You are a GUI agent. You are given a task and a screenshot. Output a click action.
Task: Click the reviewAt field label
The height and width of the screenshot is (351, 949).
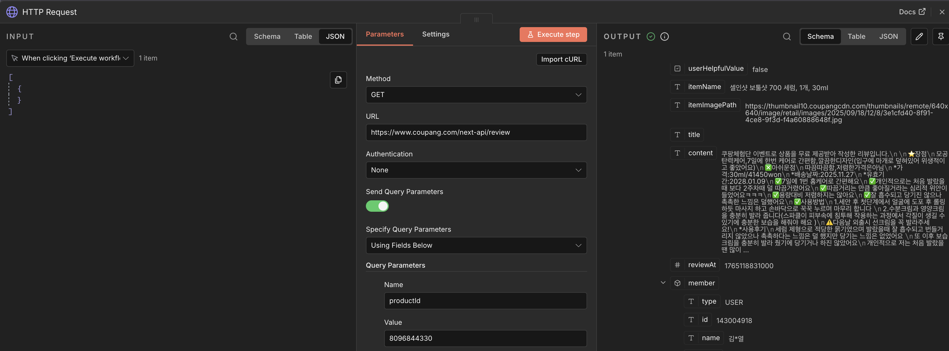[702, 265]
